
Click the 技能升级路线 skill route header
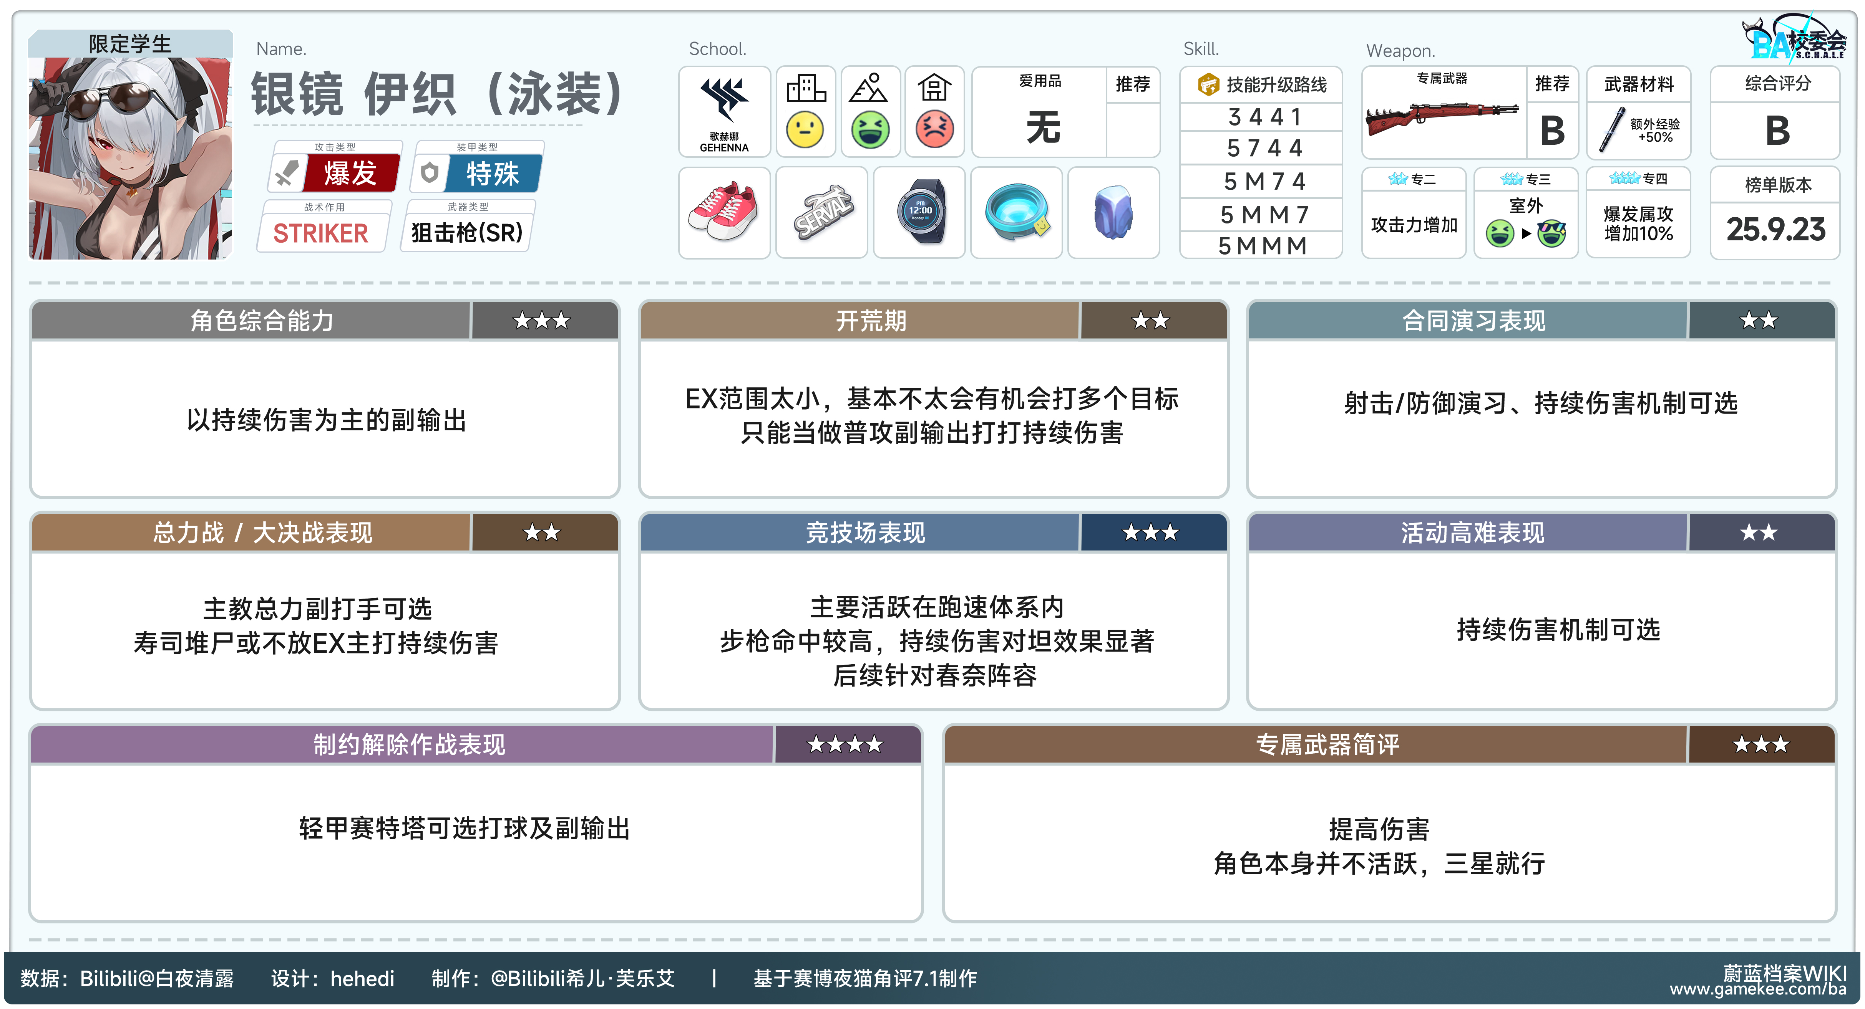1263,84
